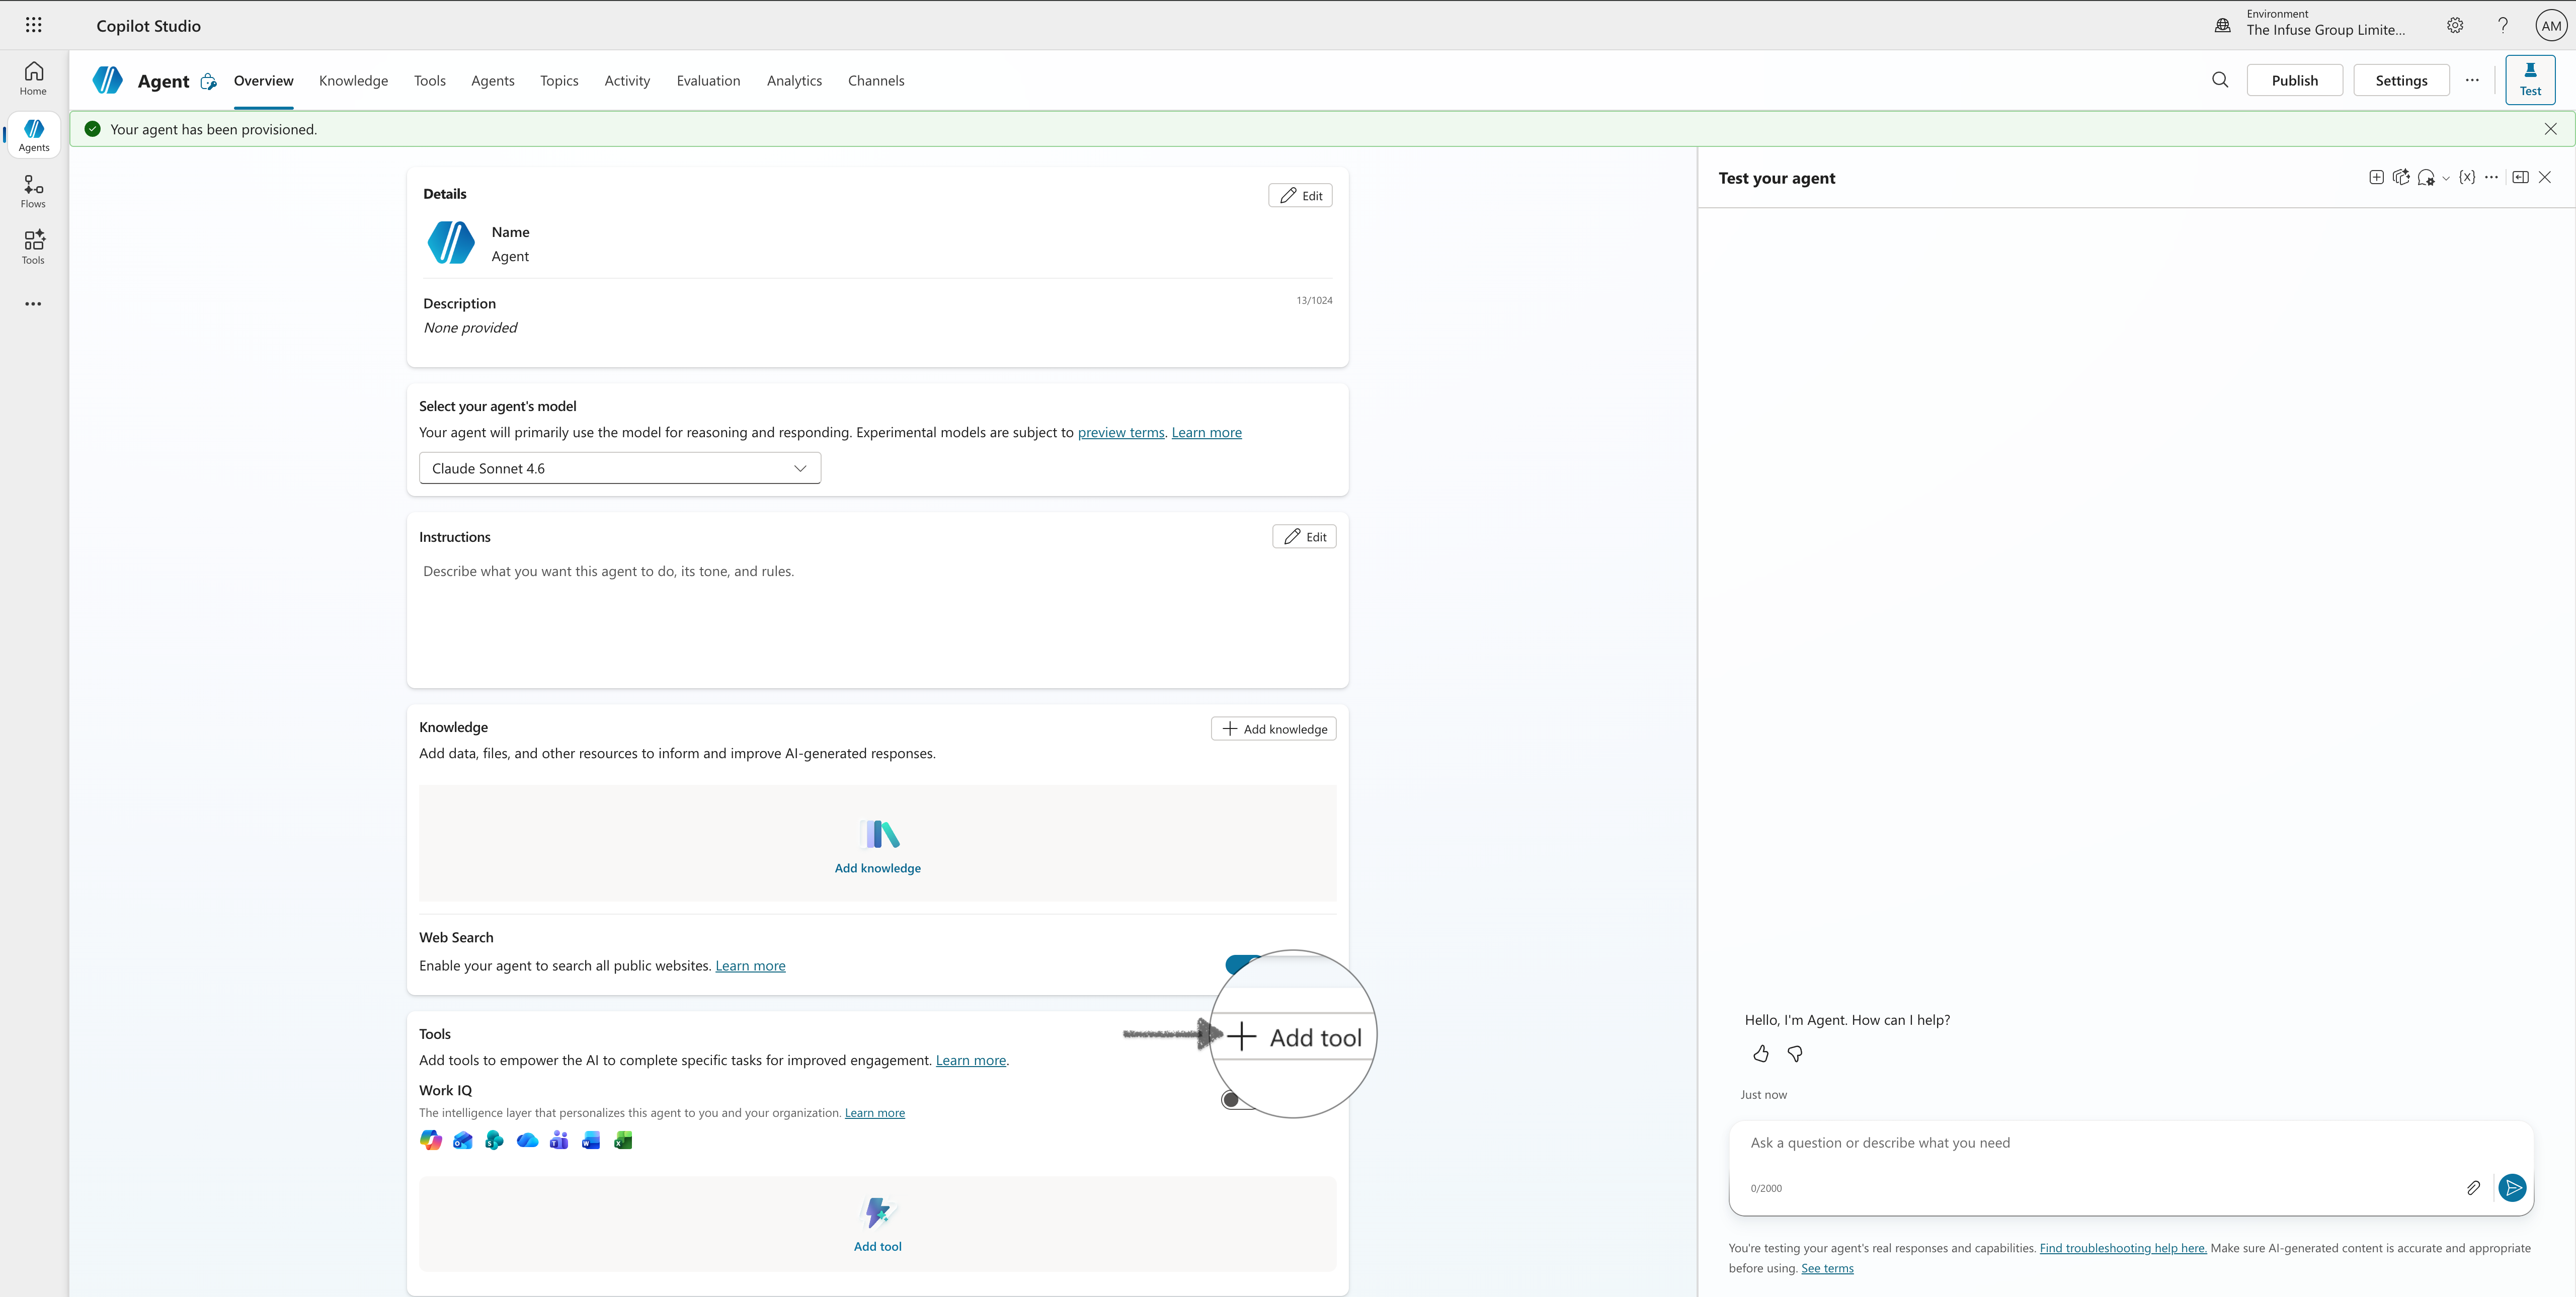
Task: Open the AM account avatar
Action: (x=2551, y=25)
